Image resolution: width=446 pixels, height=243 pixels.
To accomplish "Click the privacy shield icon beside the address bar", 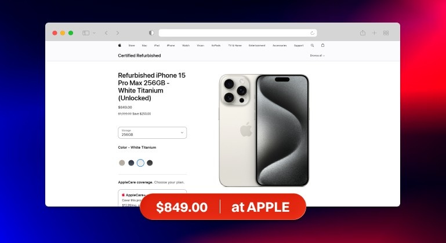I will [151, 33].
